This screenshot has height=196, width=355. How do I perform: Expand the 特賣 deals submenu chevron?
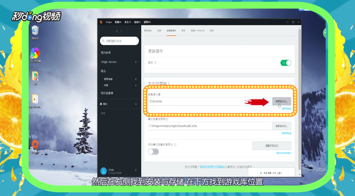click(136, 85)
